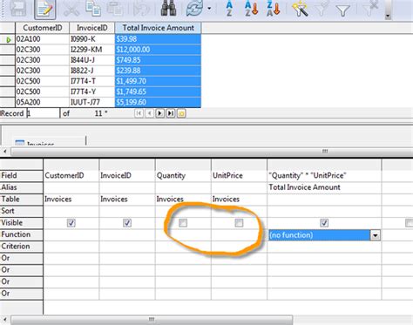The width and height of the screenshot is (413, 325).
Task: Open the Sort dialog A-Z icon
Action: [x=229, y=8]
